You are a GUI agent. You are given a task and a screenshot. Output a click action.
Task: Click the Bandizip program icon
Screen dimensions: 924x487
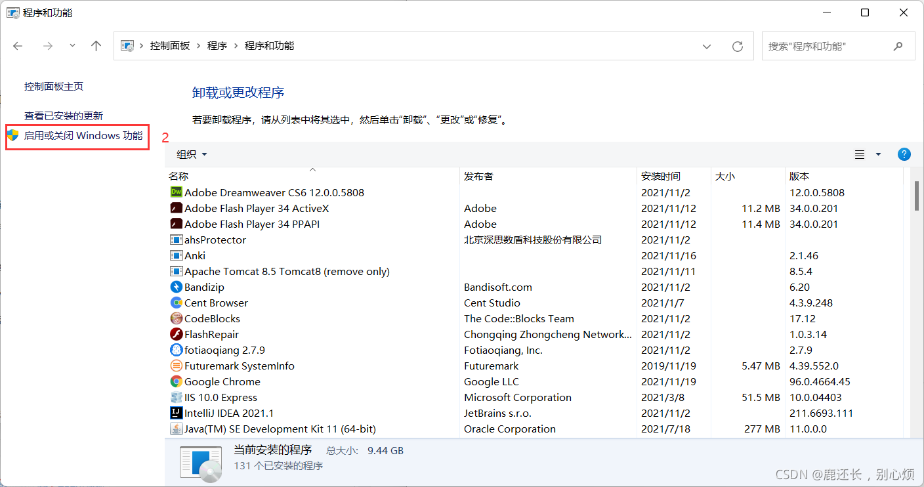[176, 287]
